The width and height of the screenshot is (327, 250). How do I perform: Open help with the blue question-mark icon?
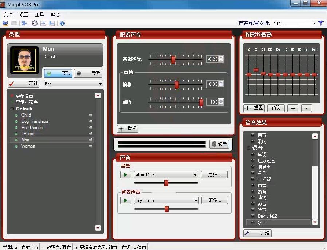pos(62,23)
